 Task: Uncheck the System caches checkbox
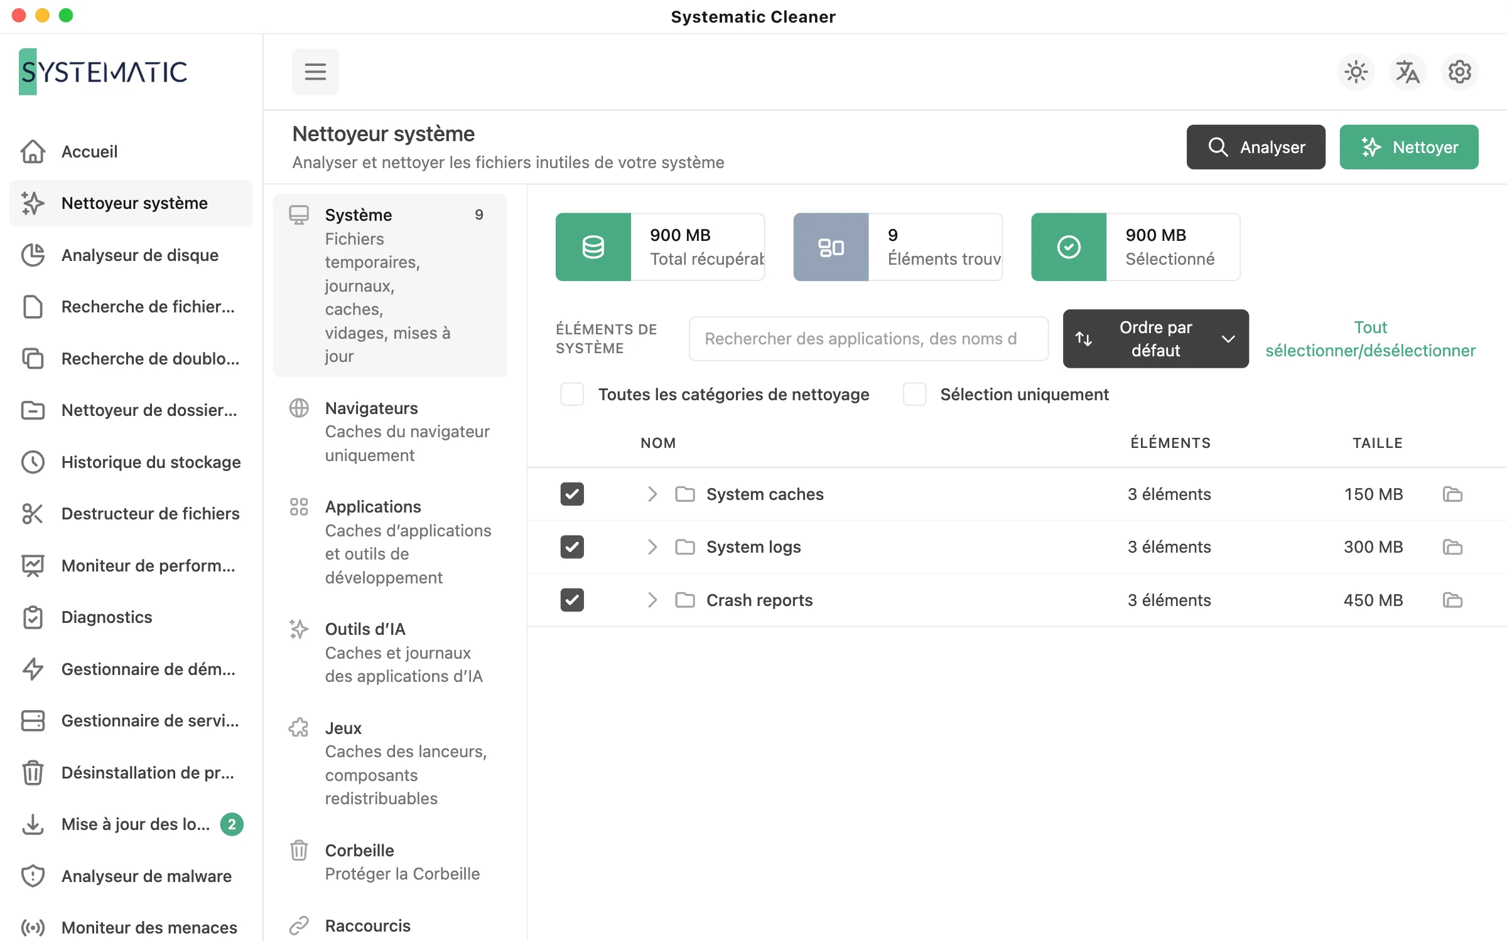coord(572,494)
